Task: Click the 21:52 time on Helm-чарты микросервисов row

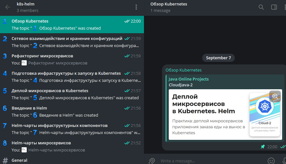Action: click(x=136, y=143)
